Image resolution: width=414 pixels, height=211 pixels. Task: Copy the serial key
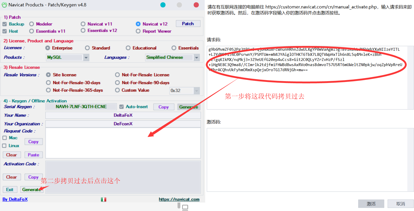pyautogui.click(x=164, y=107)
